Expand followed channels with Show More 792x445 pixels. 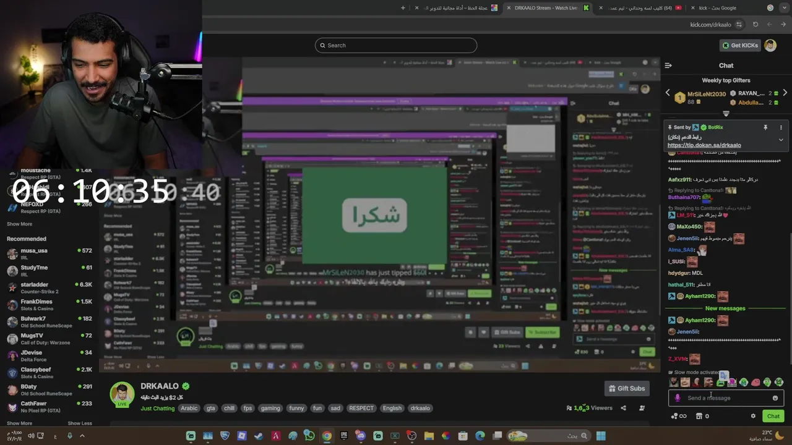(x=19, y=224)
